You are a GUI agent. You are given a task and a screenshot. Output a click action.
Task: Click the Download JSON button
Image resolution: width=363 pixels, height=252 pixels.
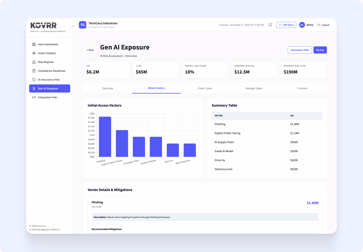(300, 50)
